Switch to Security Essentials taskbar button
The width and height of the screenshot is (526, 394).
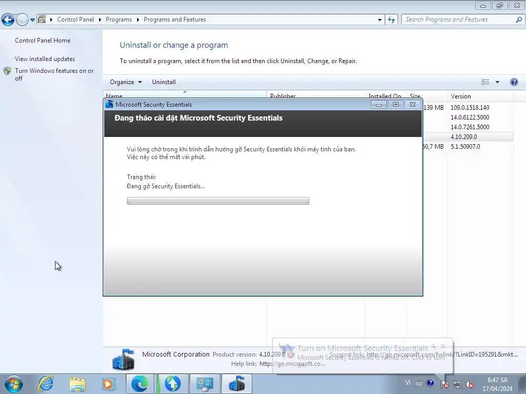pos(237,384)
